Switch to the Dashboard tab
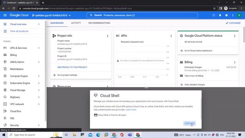245x138 pixels. 57,23
